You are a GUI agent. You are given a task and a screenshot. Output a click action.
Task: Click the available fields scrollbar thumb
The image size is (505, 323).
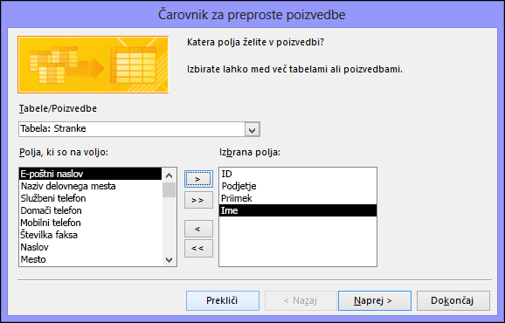pos(169,189)
